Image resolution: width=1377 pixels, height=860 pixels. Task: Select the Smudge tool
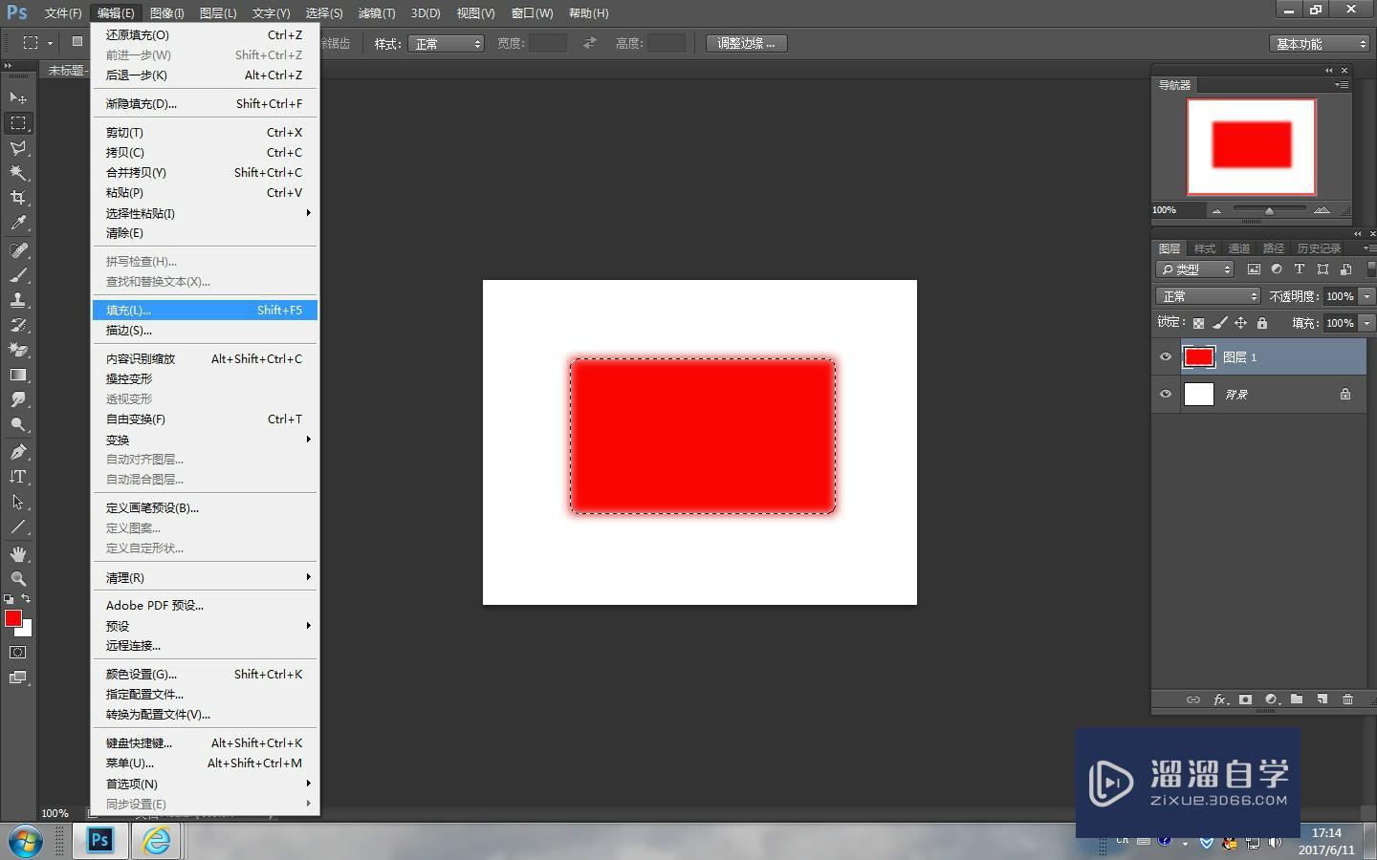coord(18,399)
